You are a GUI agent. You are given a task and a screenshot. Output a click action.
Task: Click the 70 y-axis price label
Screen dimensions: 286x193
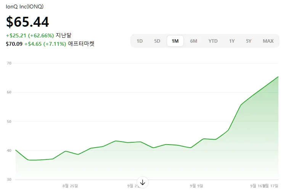(x=9, y=63)
